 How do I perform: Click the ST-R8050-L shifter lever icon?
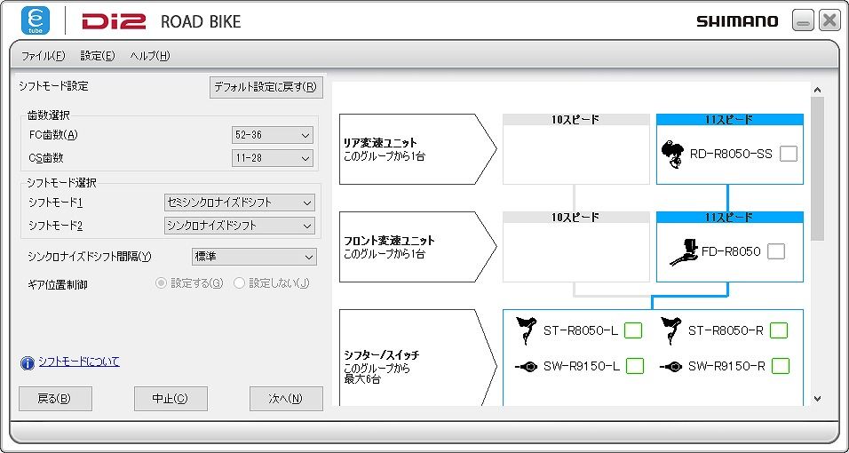527,330
